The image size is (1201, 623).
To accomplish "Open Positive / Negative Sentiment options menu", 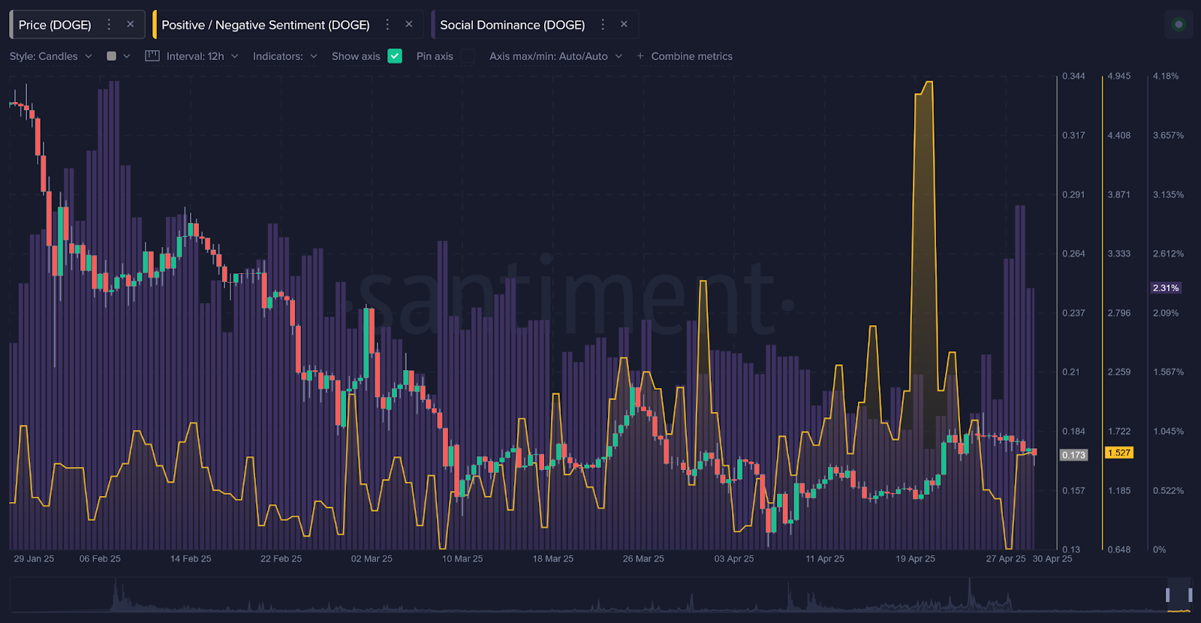I will click(387, 25).
